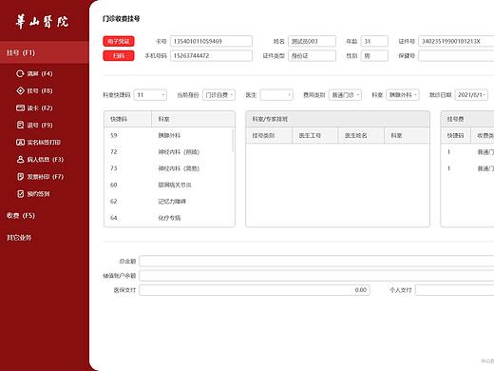Select the 挂号 (F1) sidebar section
The height and width of the screenshot is (371, 494).
click(x=45, y=52)
